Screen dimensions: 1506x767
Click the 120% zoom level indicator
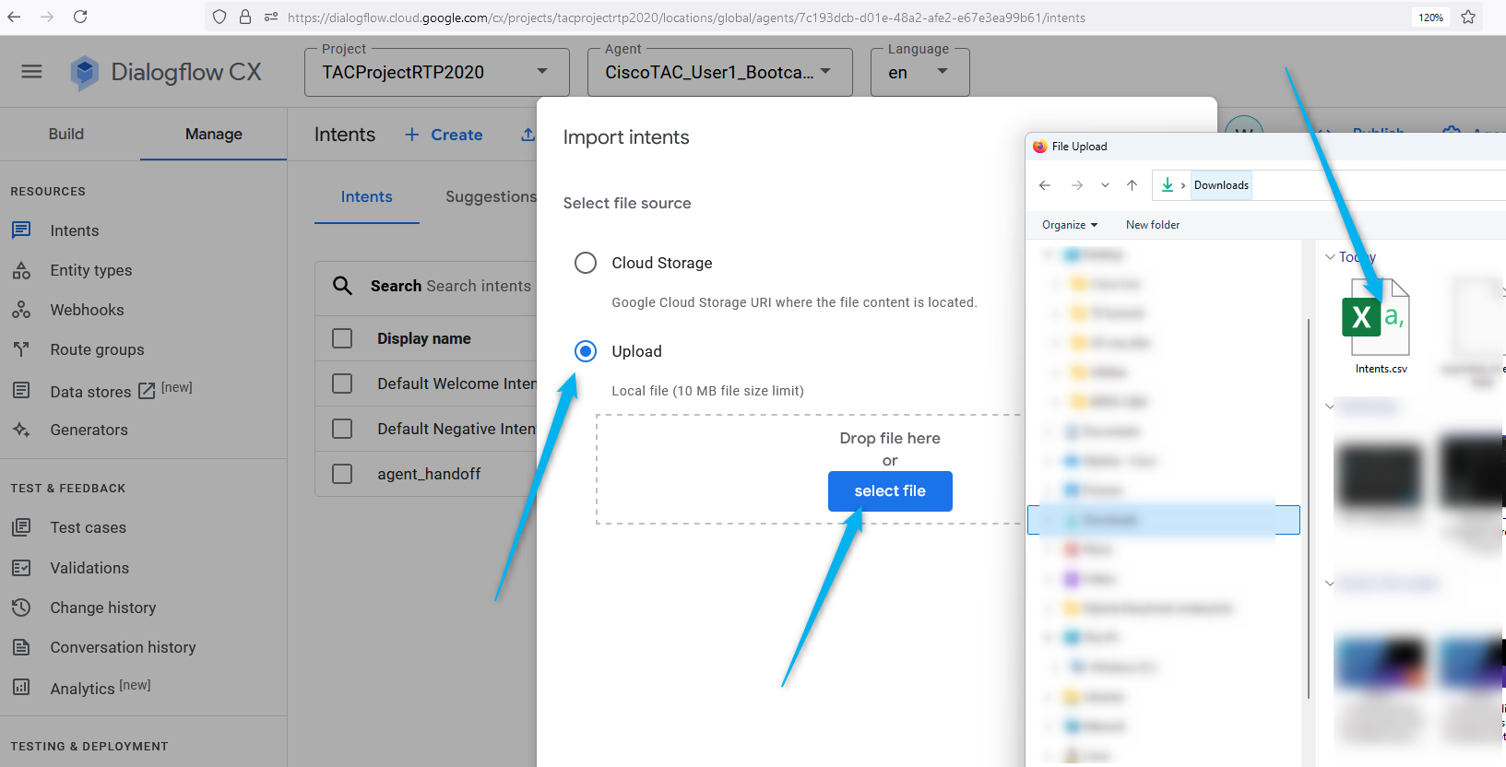1430,18
